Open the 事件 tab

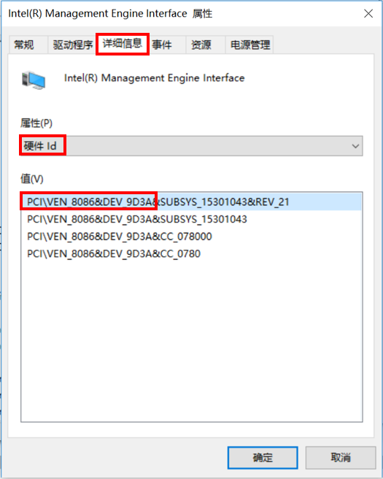point(162,45)
